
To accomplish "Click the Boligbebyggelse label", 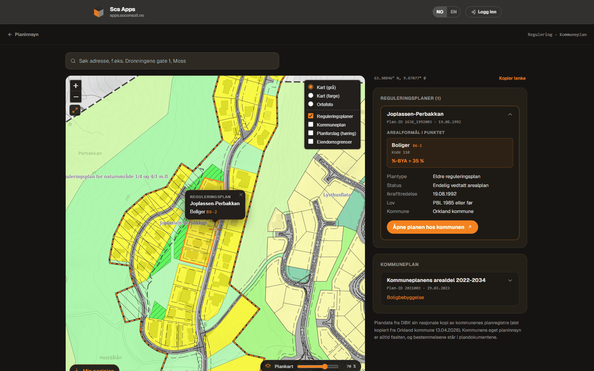I will 405,298.
